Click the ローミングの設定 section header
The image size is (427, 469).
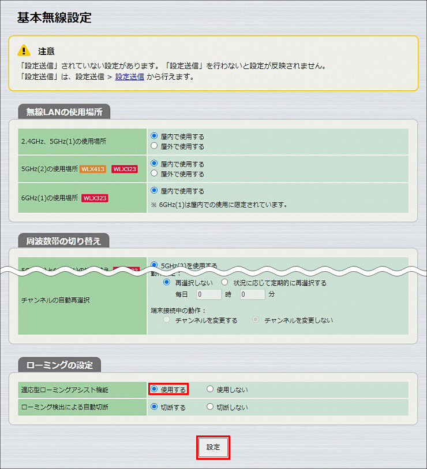click(x=59, y=364)
